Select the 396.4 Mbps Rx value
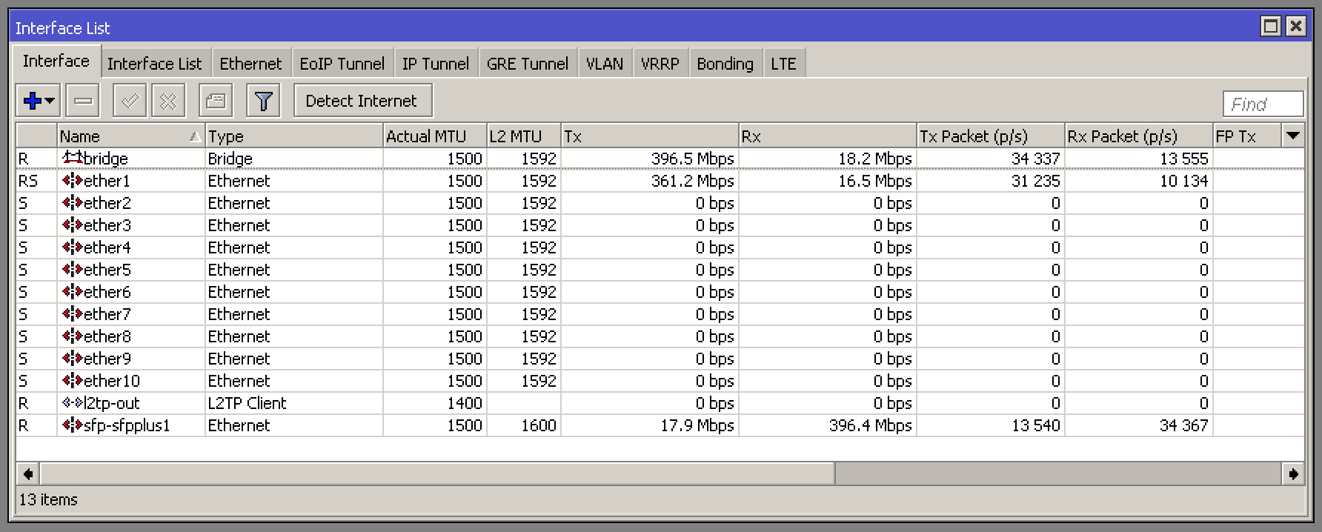The width and height of the screenshot is (1322, 532). coord(871,425)
